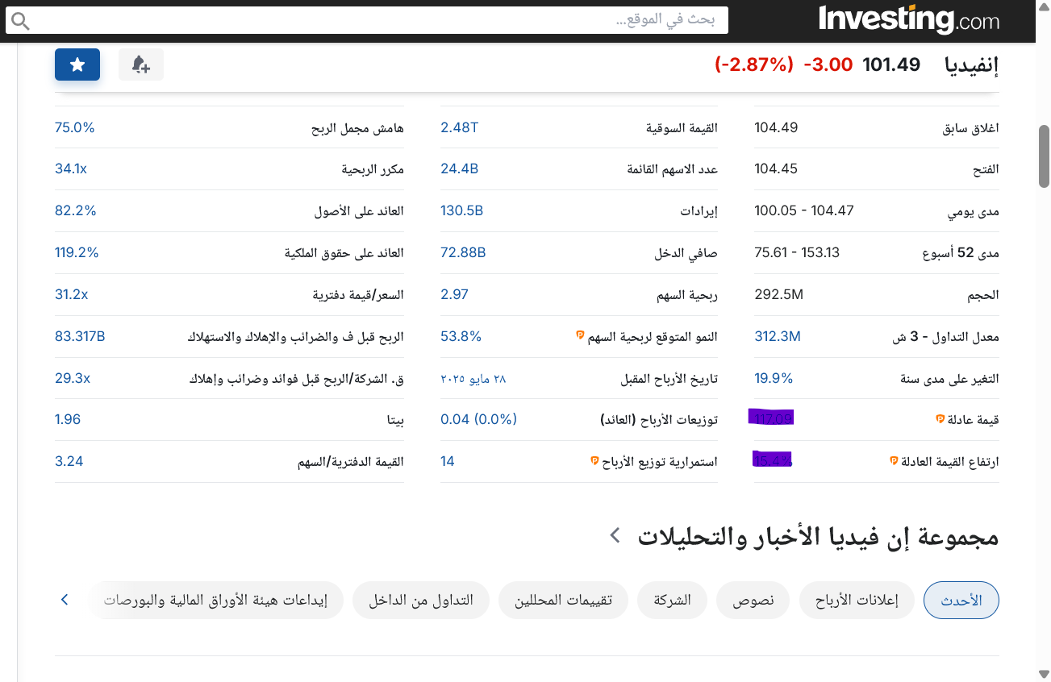Click EV/EBITDA value 29.3x
Image resolution: width=1051 pixels, height=682 pixels.
(x=73, y=379)
